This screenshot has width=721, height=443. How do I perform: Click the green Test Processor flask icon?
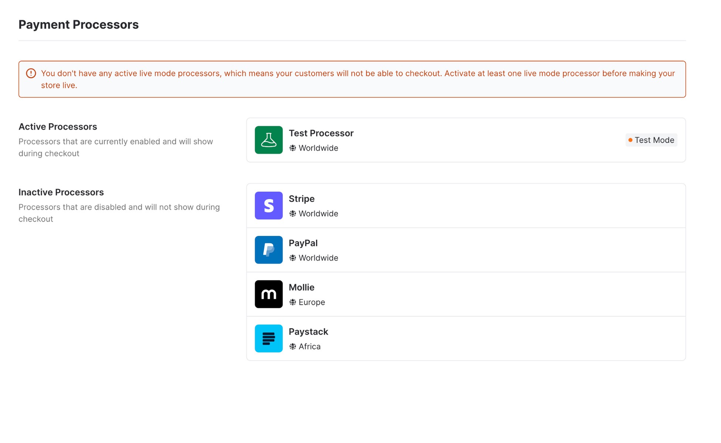click(x=268, y=140)
